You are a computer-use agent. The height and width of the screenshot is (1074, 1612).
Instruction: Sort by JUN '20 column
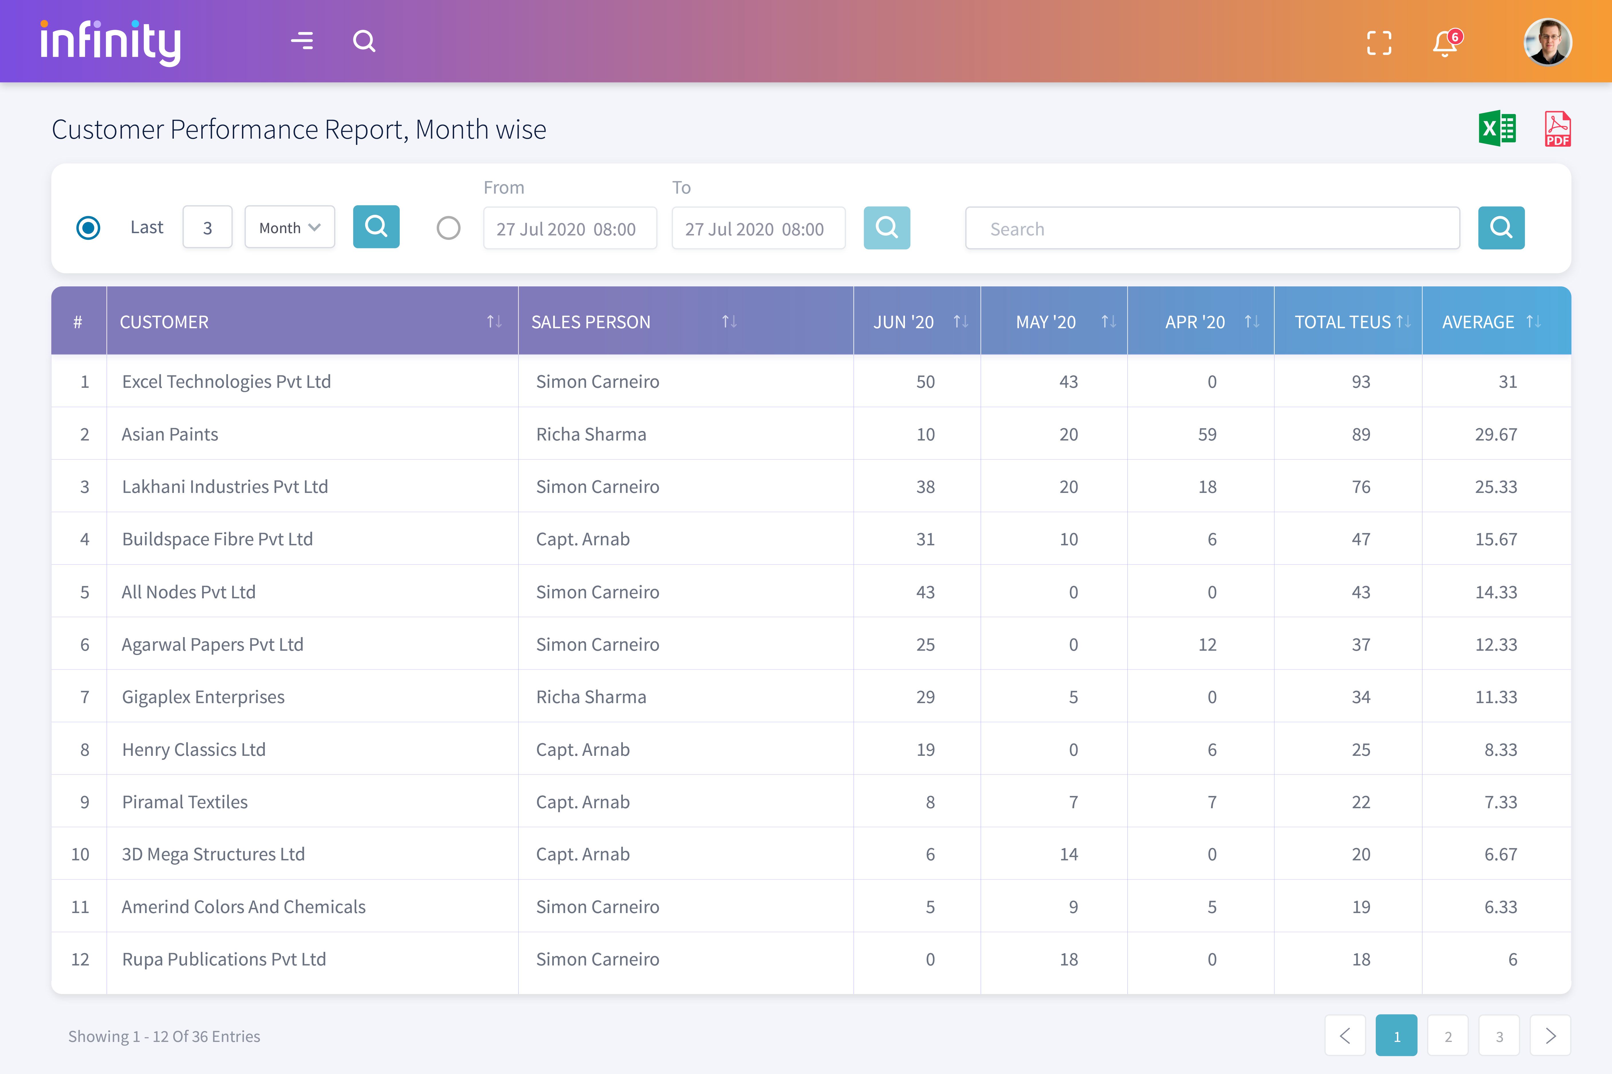pyautogui.click(x=961, y=321)
